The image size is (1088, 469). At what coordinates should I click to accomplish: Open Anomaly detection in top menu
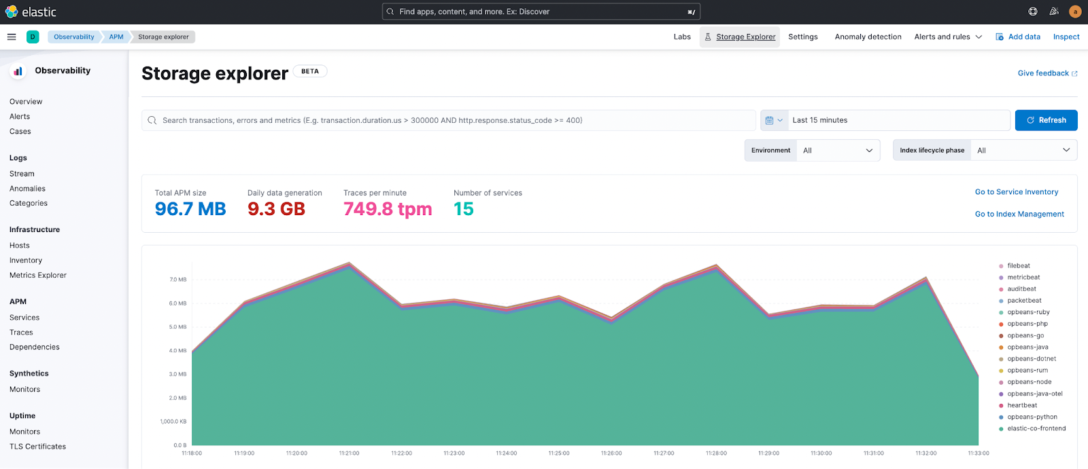point(868,37)
